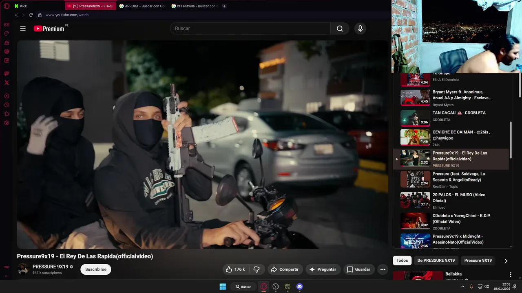Viewport: 522px width, 293px height.
Task: Open Twitch panel in Opera sidebar
Action: pyautogui.click(x=7, y=74)
